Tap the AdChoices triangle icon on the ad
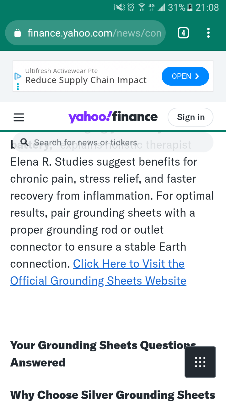Image resolution: width=226 pixels, height=403 pixels. coord(18,76)
